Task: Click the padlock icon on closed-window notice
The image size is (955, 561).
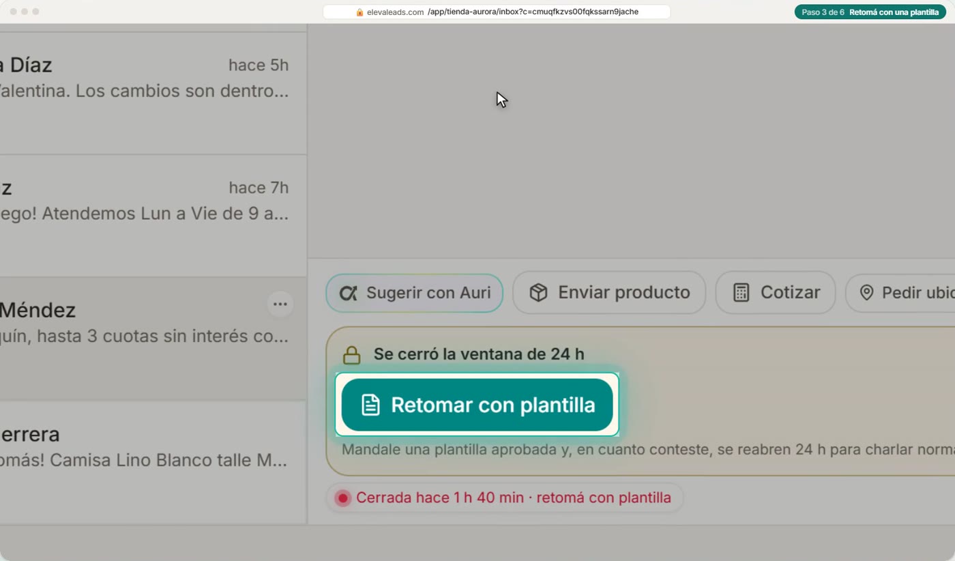Action: pyautogui.click(x=351, y=355)
